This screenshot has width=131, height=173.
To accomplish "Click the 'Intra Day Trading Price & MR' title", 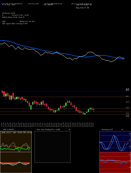I will (x=48, y=129).
